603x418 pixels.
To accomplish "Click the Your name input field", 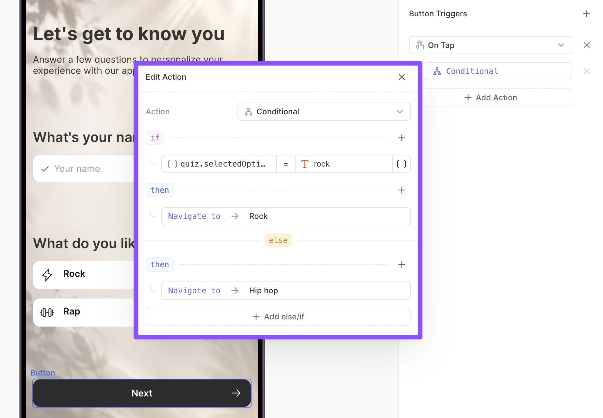I will coord(84,169).
